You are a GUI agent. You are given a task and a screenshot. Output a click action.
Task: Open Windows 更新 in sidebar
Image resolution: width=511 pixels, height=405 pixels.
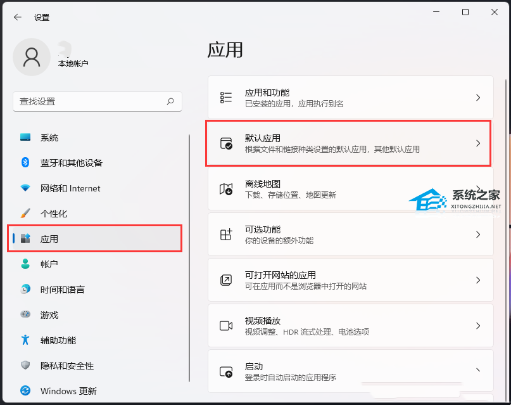(97, 390)
